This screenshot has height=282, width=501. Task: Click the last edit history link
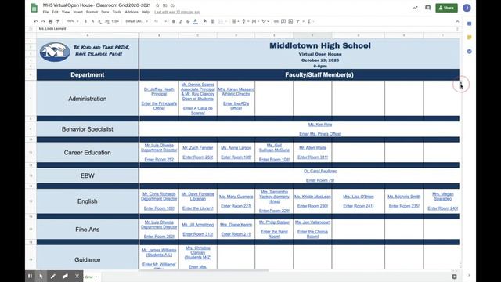click(x=178, y=12)
